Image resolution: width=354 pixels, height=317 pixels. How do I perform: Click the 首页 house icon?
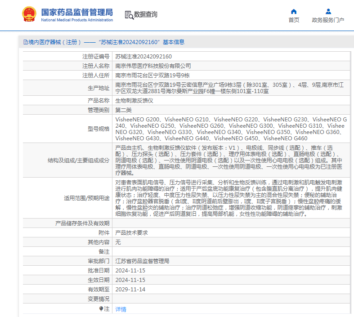[x=294, y=11]
